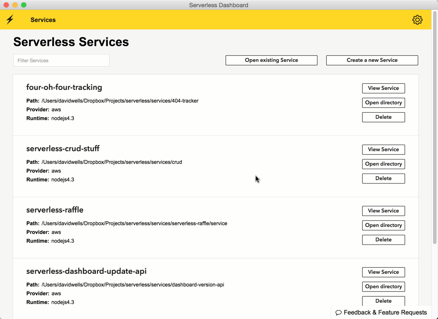
Task: Open settings via the gear icon
Action: [x=417, y=20]
